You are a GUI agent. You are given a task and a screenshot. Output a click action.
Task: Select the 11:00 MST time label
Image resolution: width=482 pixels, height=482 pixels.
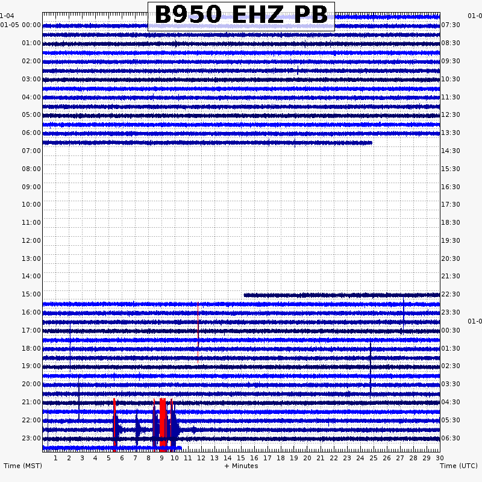pos(31,222)
